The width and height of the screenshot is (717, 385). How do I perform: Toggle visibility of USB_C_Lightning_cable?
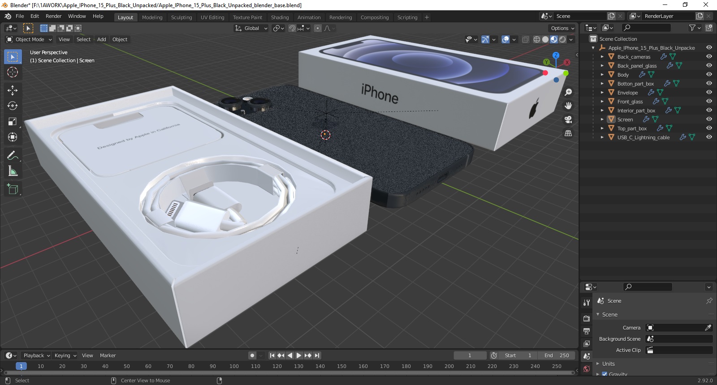(709, 137)
